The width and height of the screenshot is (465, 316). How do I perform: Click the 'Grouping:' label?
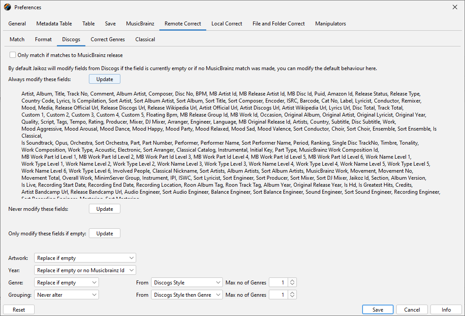coord(20,295)
